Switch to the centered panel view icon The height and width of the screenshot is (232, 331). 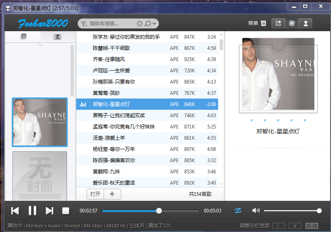click(292, 23)
